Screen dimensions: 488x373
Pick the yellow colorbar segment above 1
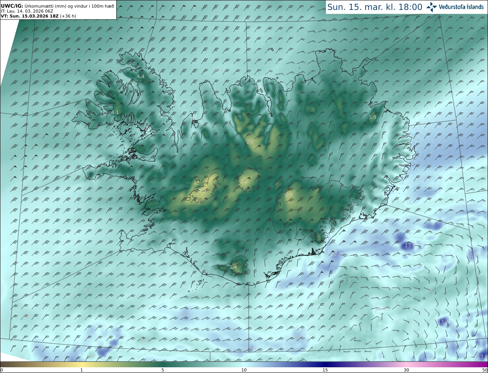(x=82, y=364)
